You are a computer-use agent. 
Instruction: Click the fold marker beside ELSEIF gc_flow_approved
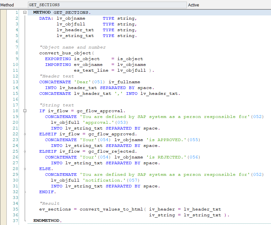coord(25,134)
